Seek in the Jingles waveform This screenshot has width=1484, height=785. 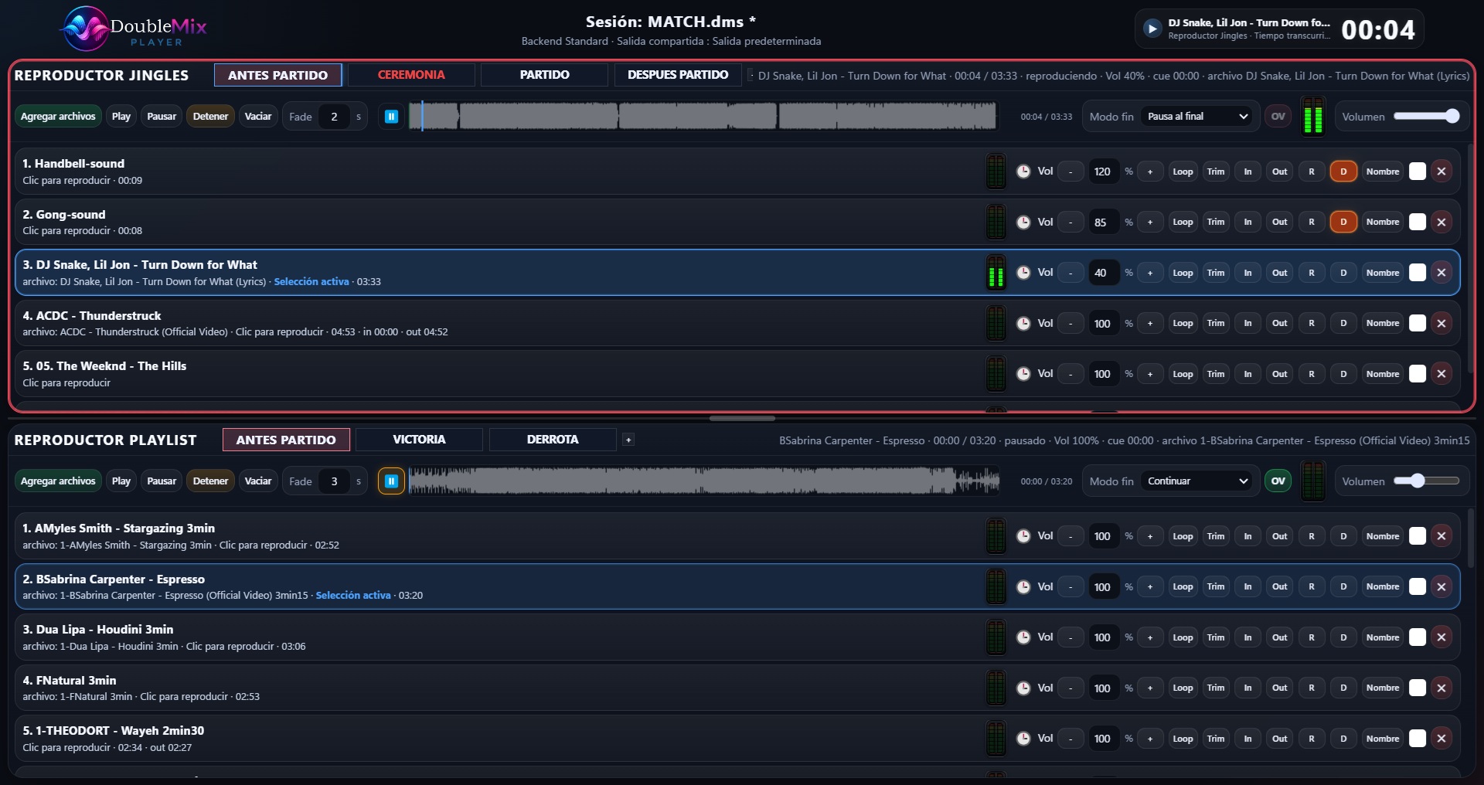pos(703,117)
